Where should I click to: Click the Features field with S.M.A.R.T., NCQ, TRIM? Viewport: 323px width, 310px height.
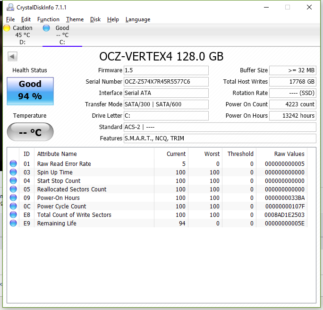point(220,138)
